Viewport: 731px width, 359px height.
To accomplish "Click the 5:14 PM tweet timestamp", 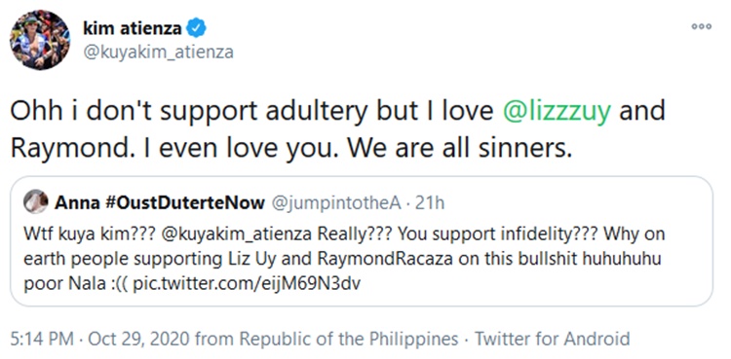I will (x=42, y=339).
